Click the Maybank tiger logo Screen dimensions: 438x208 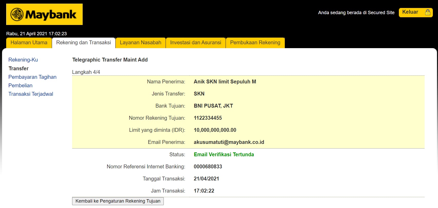pyautogui.click(x=17, y=14)
